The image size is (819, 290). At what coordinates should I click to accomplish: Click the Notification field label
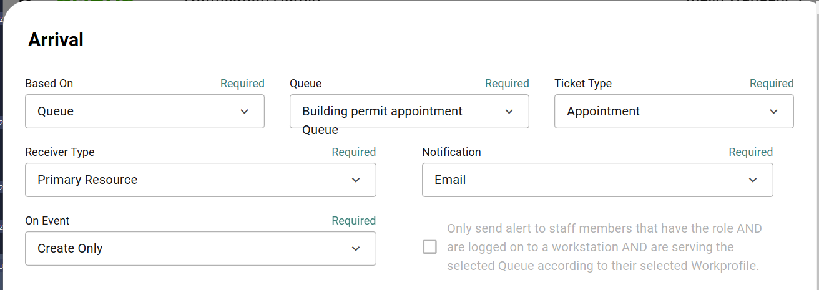coord(451,152)
